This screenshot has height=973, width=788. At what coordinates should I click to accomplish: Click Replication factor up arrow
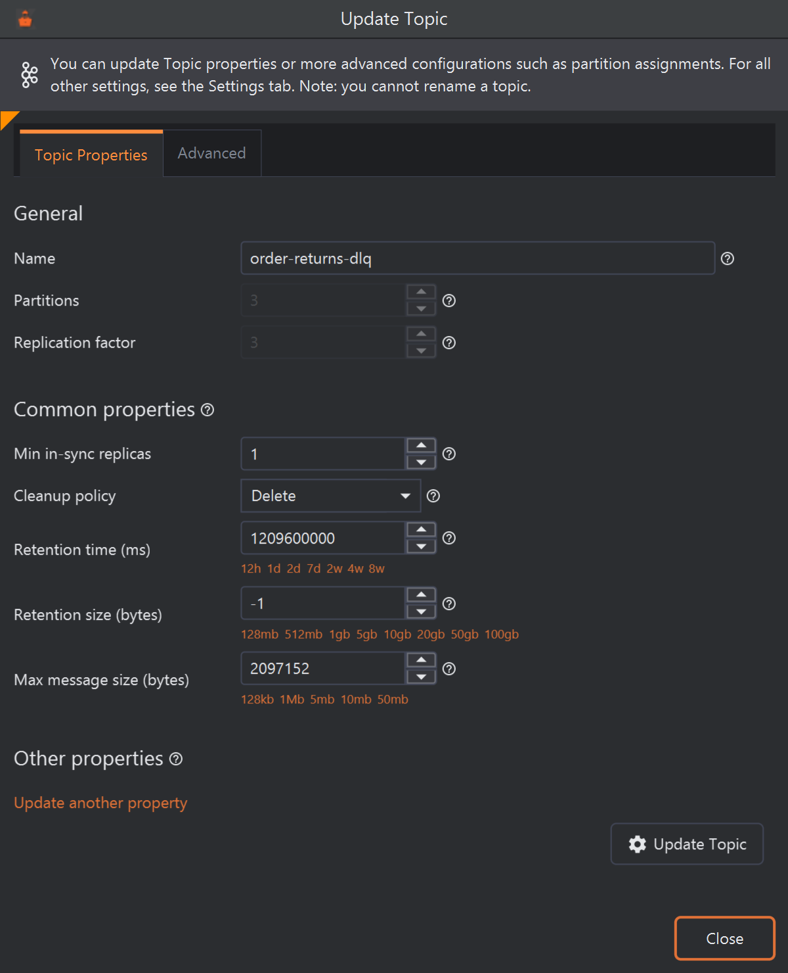point(421,334)
